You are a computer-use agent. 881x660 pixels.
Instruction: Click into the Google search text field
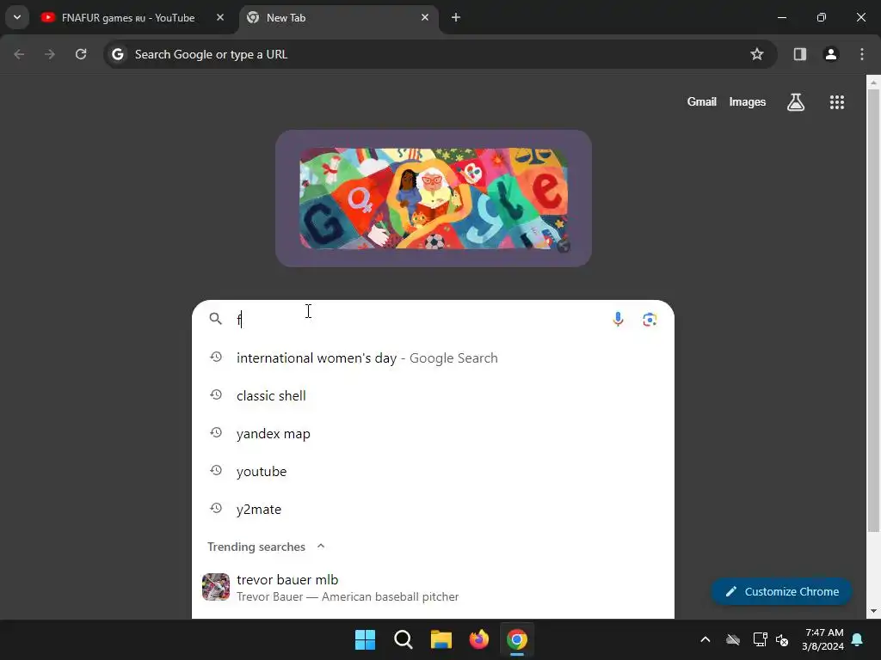[419, 320]
